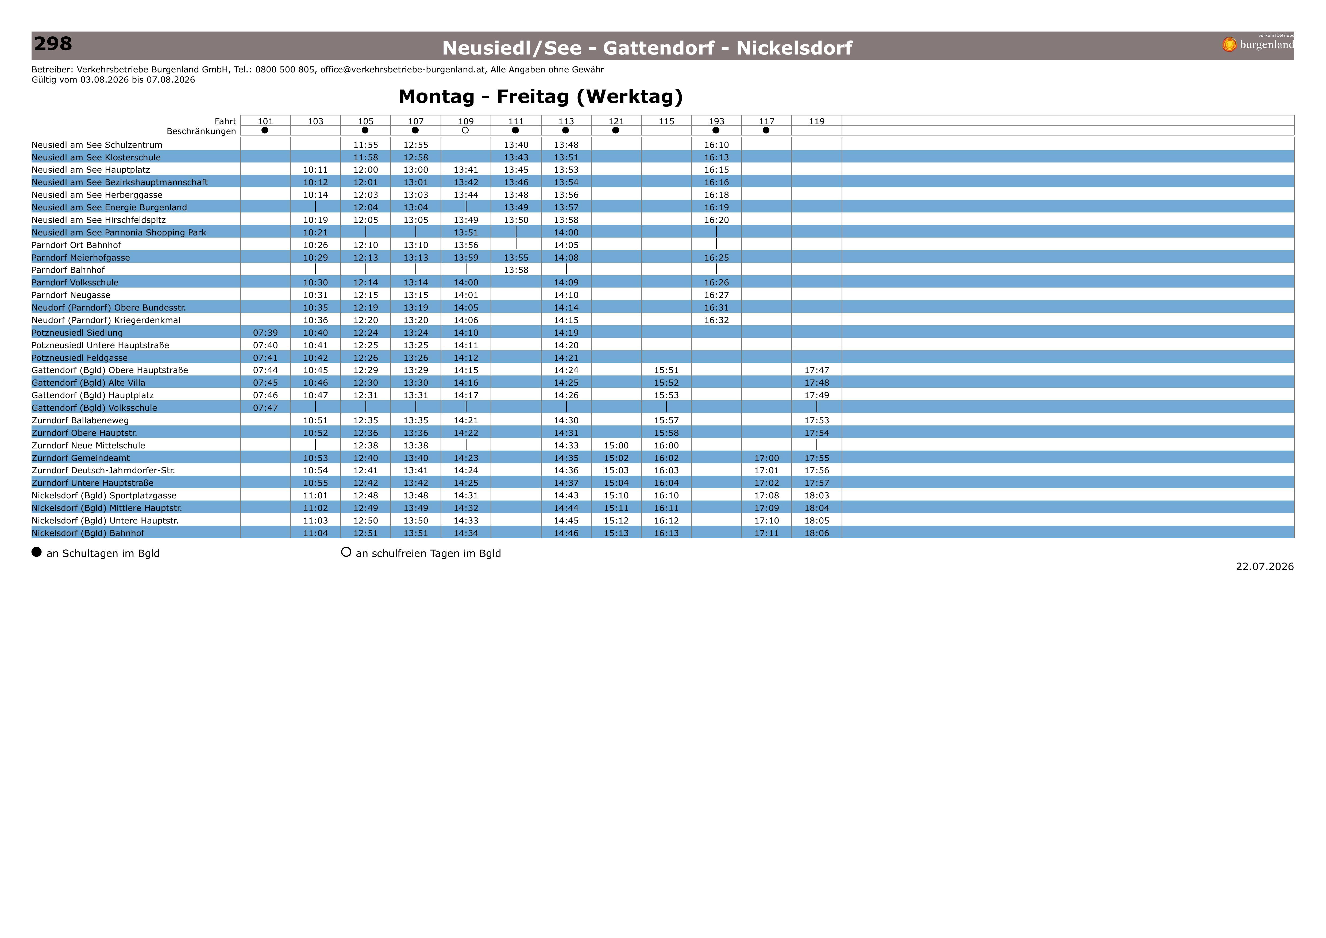Click the Beschränkungen row label
The image size is (1326, 938).
pos(201,132)
